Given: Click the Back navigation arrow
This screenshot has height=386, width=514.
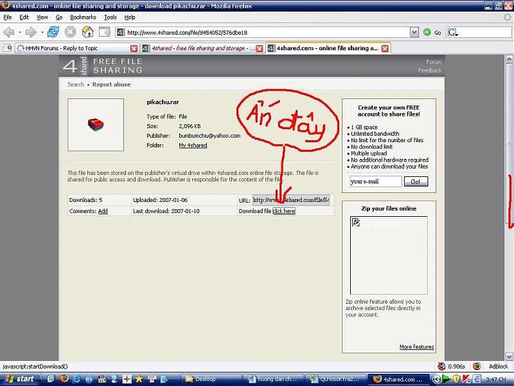Looking at the screenshot, I should (x=8, y=32).
